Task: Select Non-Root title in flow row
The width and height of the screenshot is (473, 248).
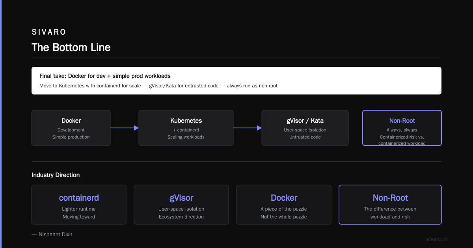Action: [x=402, y=121]
